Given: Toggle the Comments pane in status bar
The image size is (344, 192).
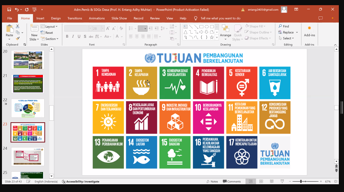Looking at the screenshot, I should click(x=232, y=182).
